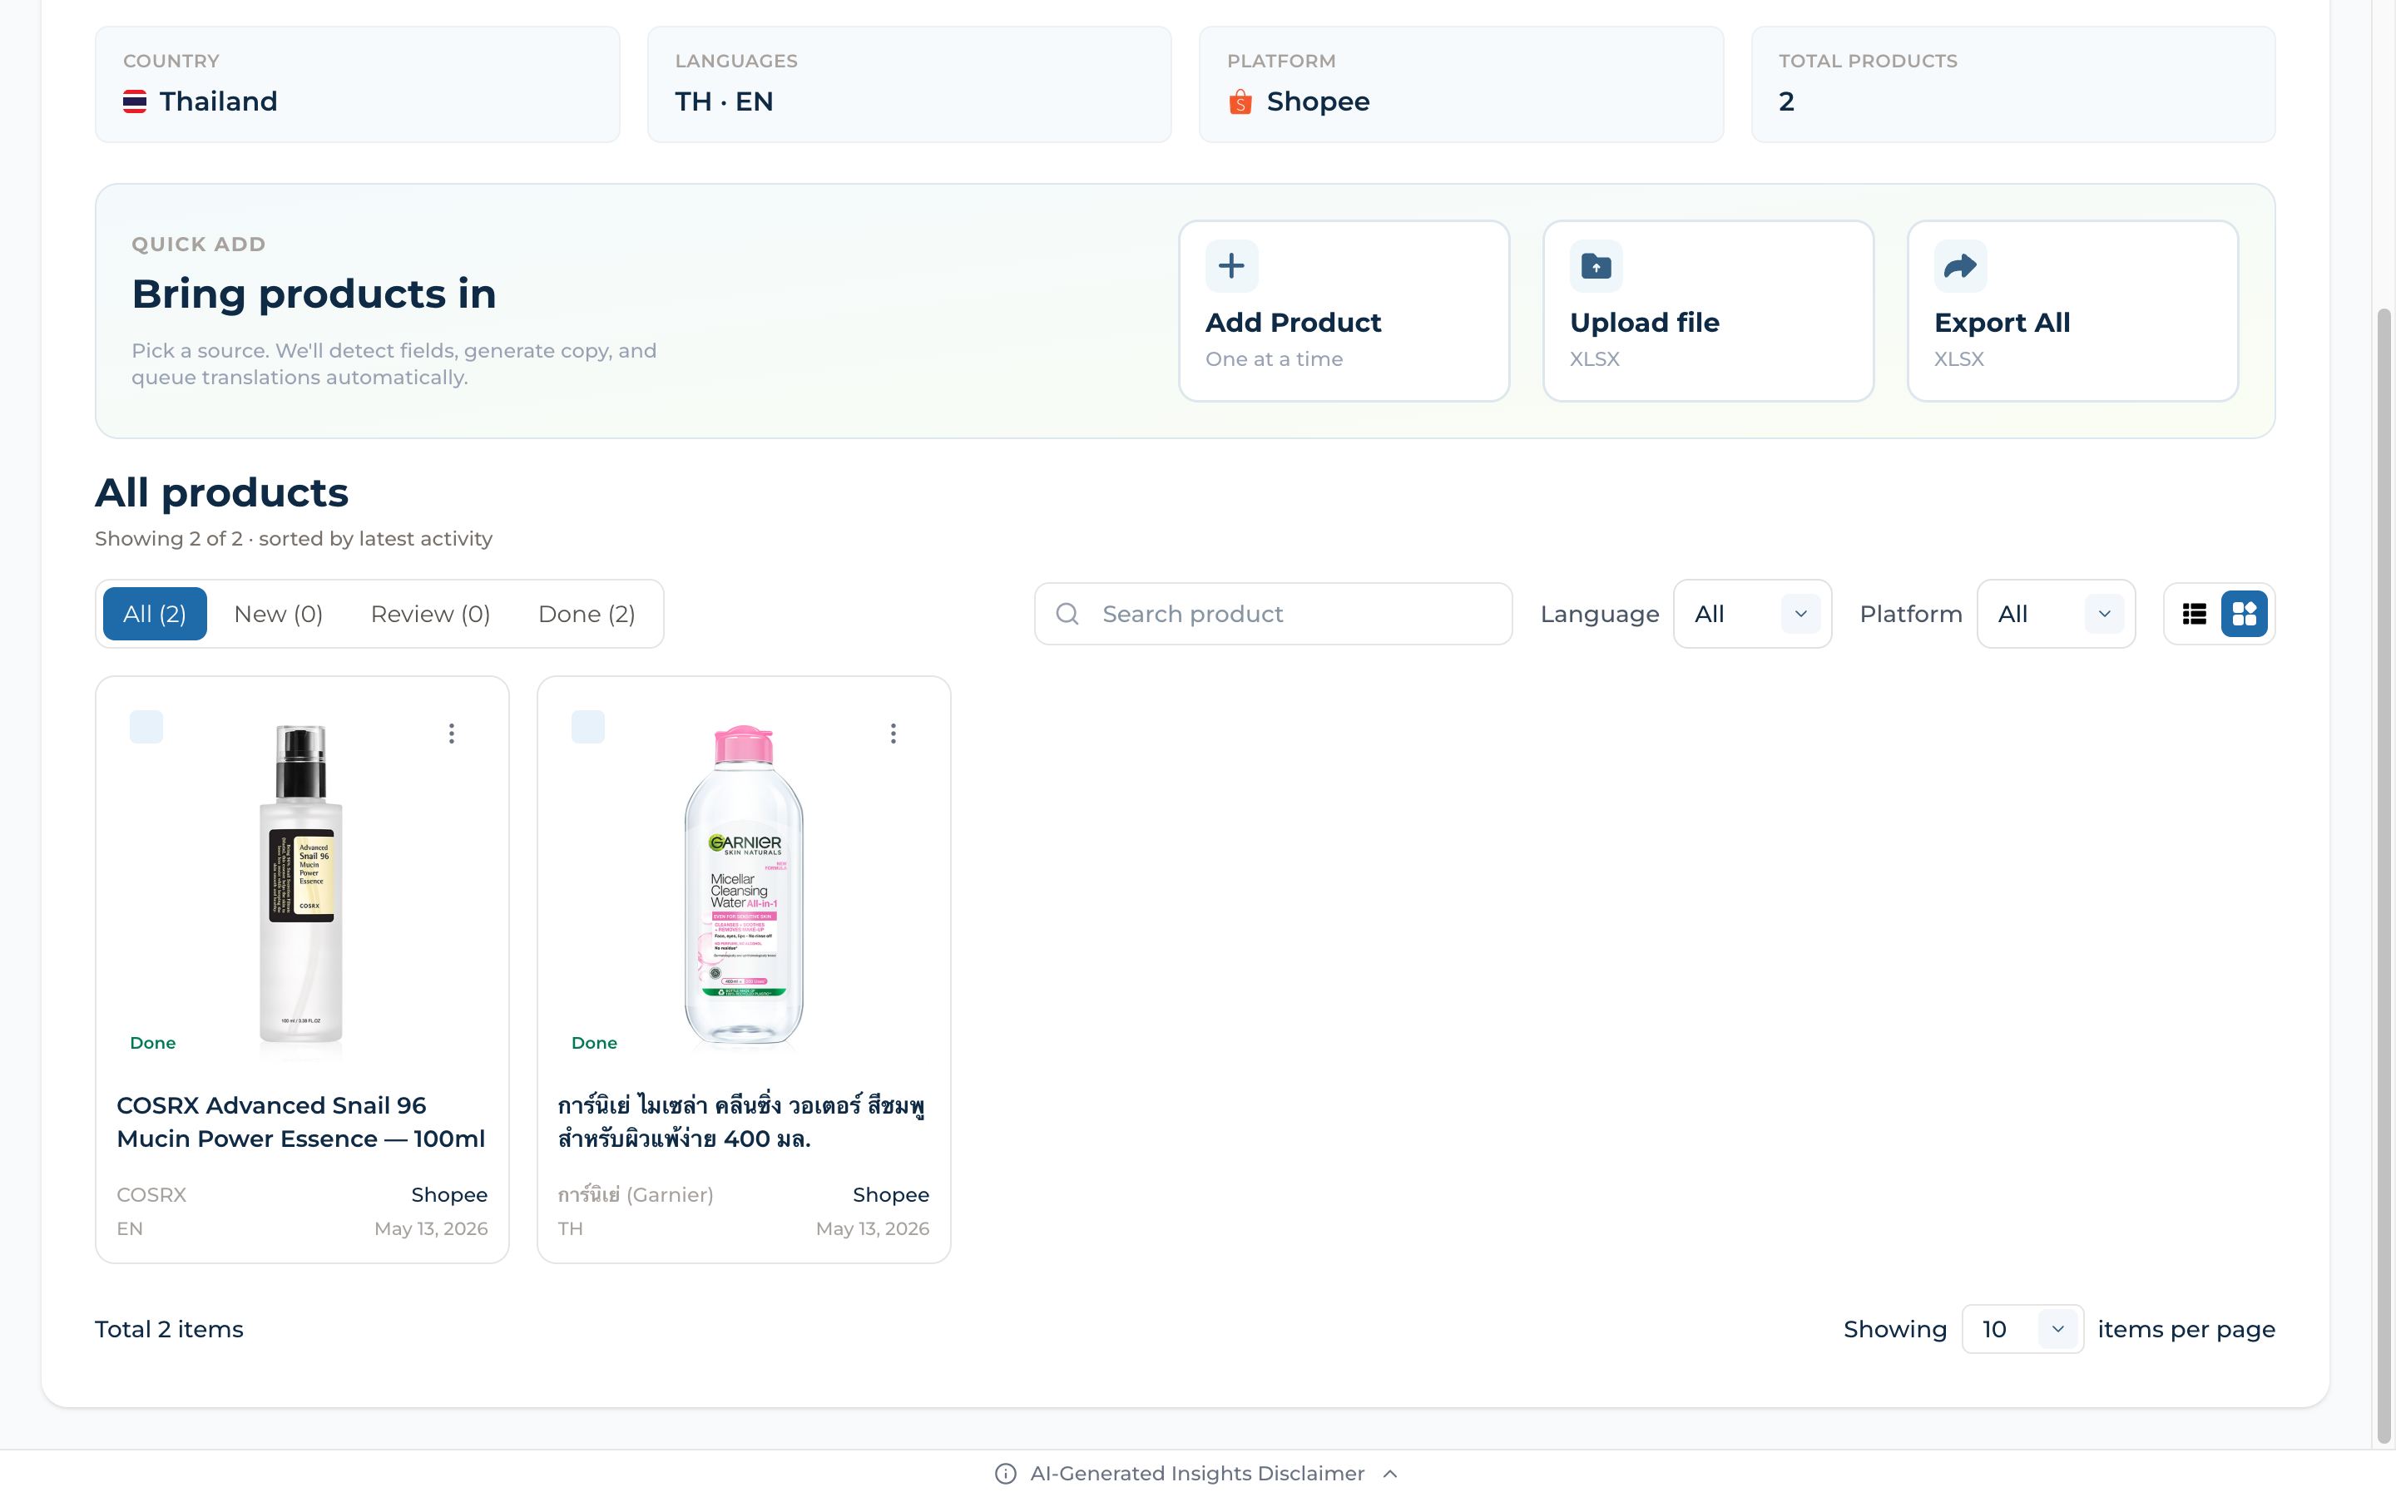The height and width of the screenshot is (1497, 2396).
Task: Select the New (0) tab
Action: (278, 614)
